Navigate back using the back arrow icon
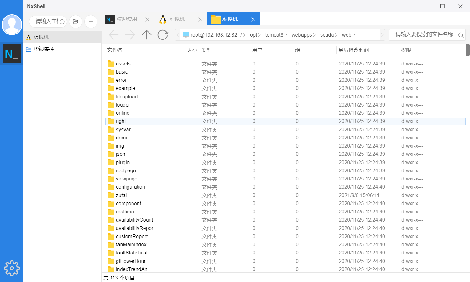This screenshot has height=282, width=470. click(x=114, y=35)
